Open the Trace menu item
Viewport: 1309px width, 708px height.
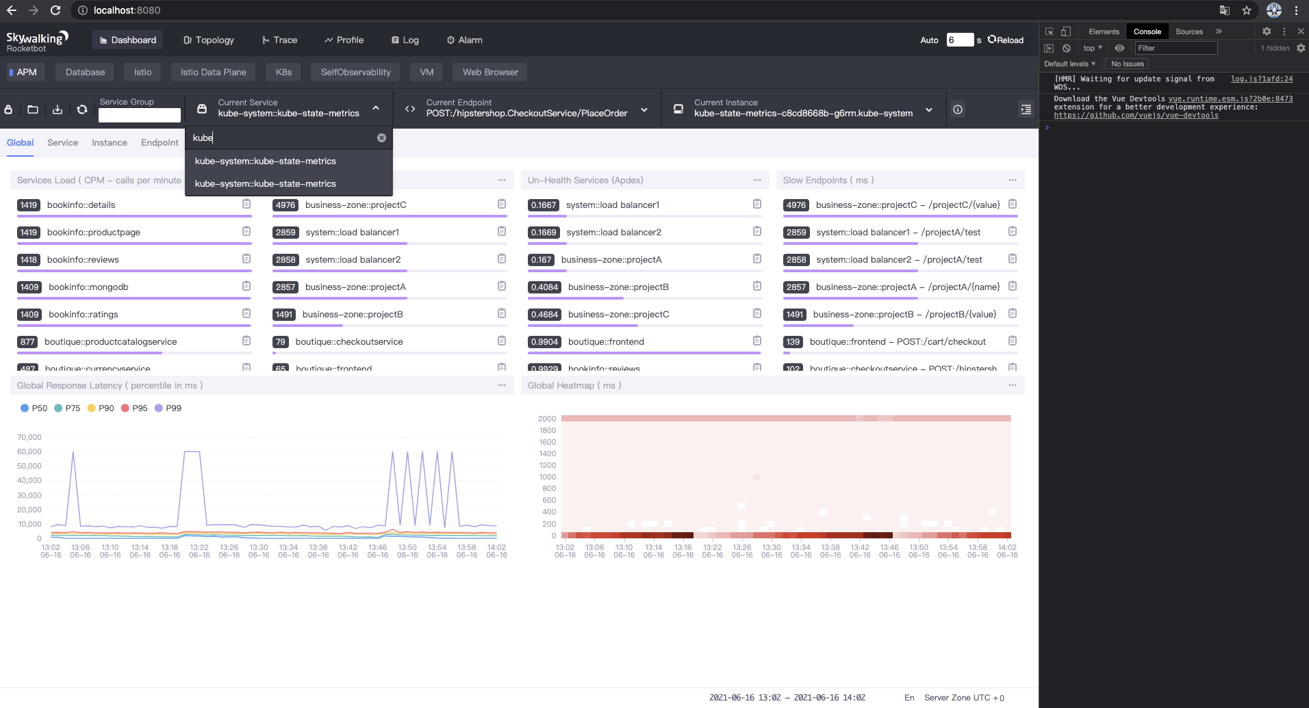279,40
